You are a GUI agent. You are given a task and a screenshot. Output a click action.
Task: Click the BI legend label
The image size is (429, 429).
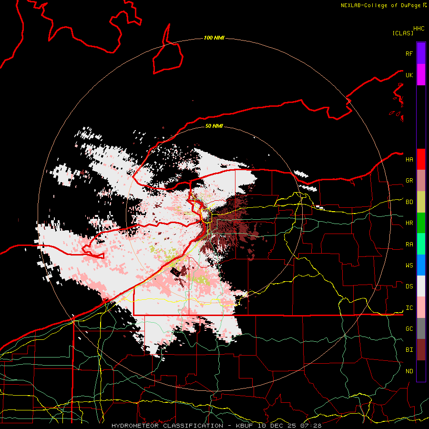tap(409, 350)
